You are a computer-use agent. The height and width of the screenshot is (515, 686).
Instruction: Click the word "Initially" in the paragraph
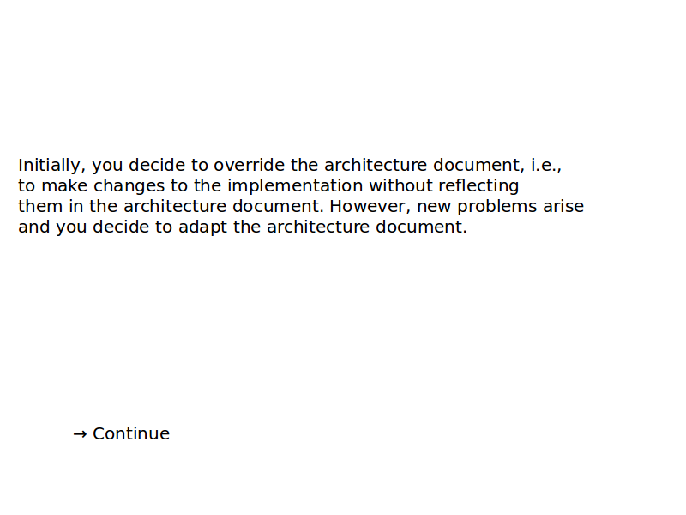[50, 165]
